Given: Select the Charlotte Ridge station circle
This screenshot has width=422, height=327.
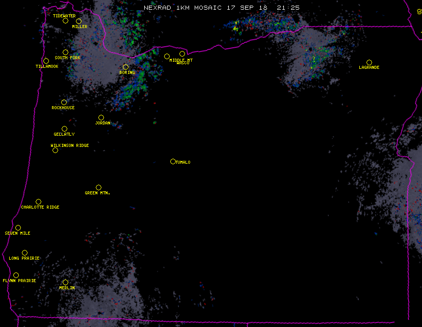Looking at the screenshot, I should click(x=38, y=202).
